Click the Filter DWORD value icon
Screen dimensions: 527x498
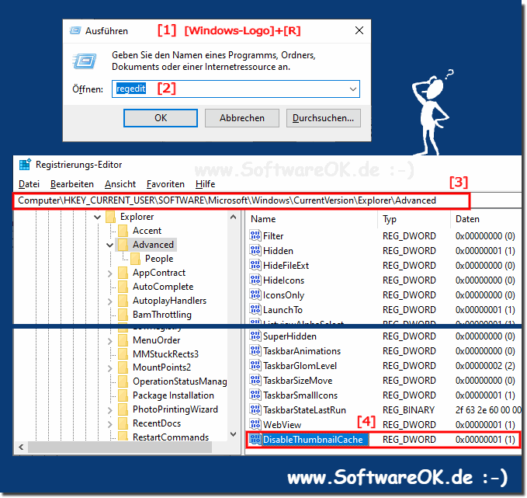[x=255, y=235]
